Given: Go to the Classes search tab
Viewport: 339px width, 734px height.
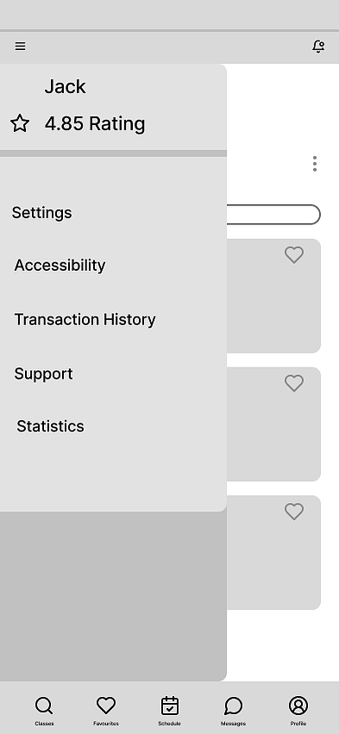Looking at the screenshot, I should point(44,711).
